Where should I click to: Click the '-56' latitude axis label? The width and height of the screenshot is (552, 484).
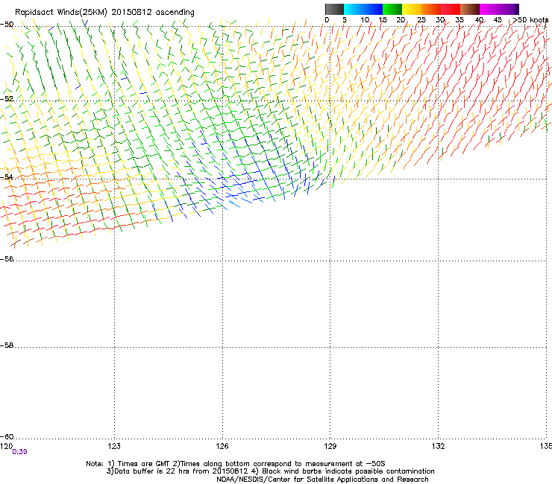[x=7, y=258]
